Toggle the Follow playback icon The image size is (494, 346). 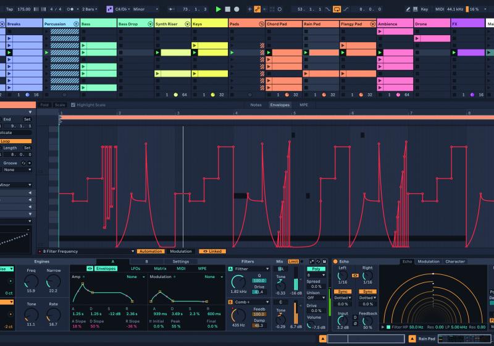(x=172, y=9)
